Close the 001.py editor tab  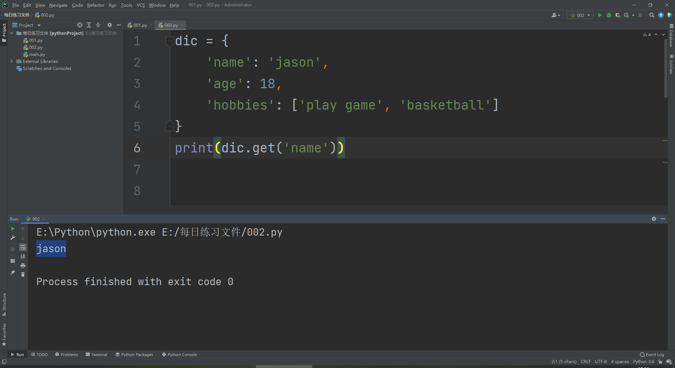151,25
